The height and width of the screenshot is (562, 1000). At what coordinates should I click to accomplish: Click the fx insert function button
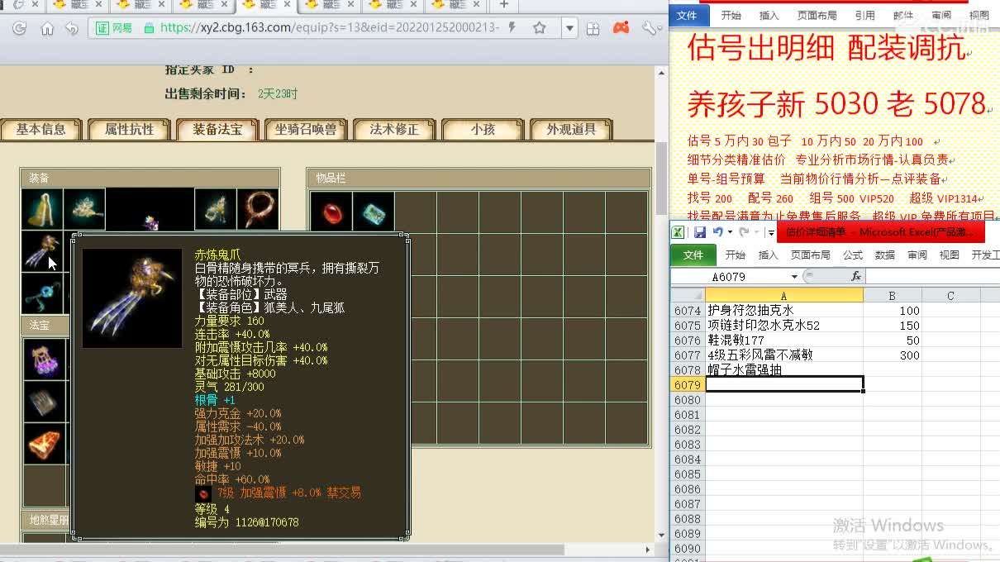[856, 277]
